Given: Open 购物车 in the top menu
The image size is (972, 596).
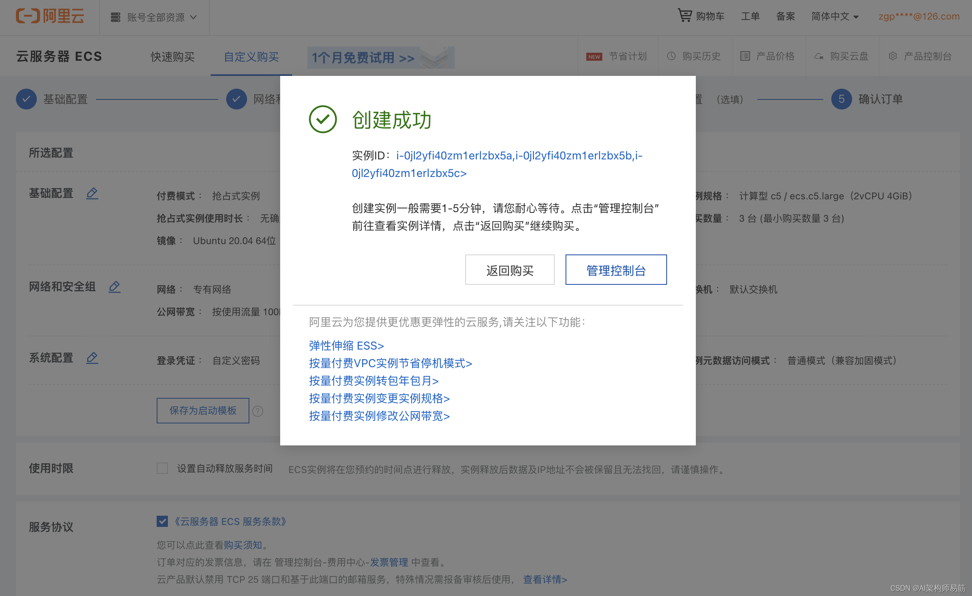Looking at the screenshot, I should pyautogui.click(x=710, y=16).
